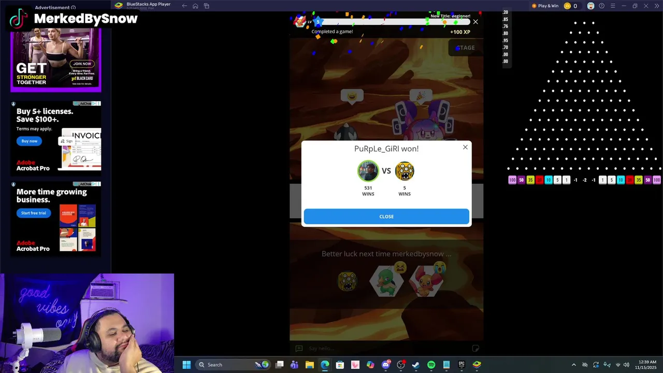The width and height of the screenshot is (663, 373).
Task: Open the BlueStacks coin balance
Action: click(x=570, y=6)
